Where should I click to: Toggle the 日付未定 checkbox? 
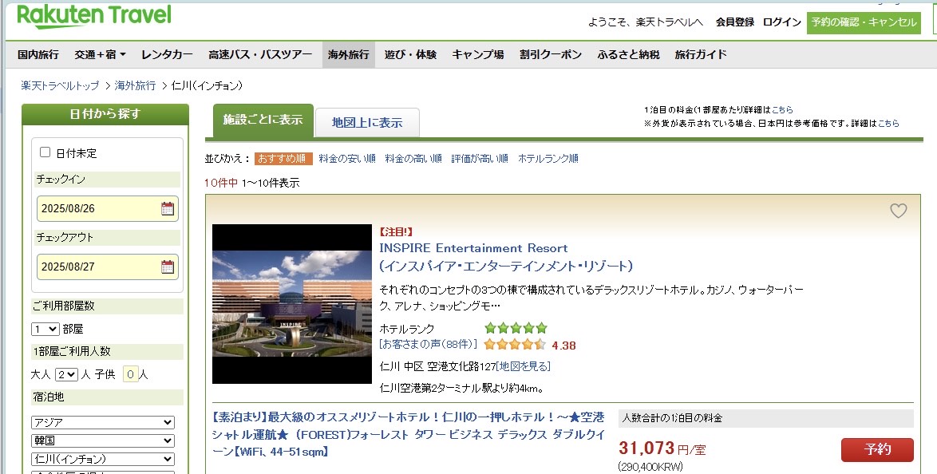tap(45, 152)
